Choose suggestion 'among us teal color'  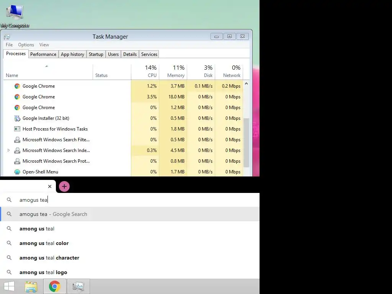click(x=130, y=243)
